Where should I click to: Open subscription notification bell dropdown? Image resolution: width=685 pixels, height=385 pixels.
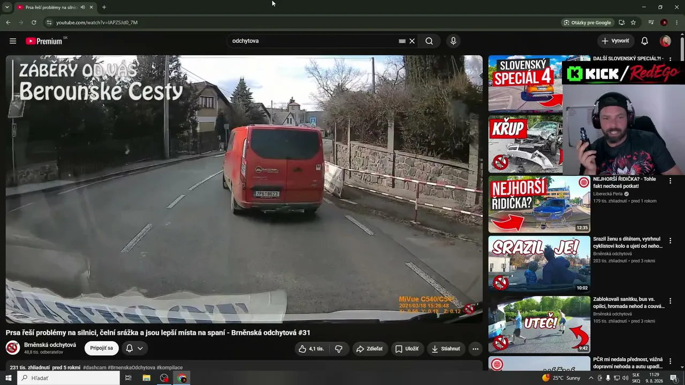point(135,348)
